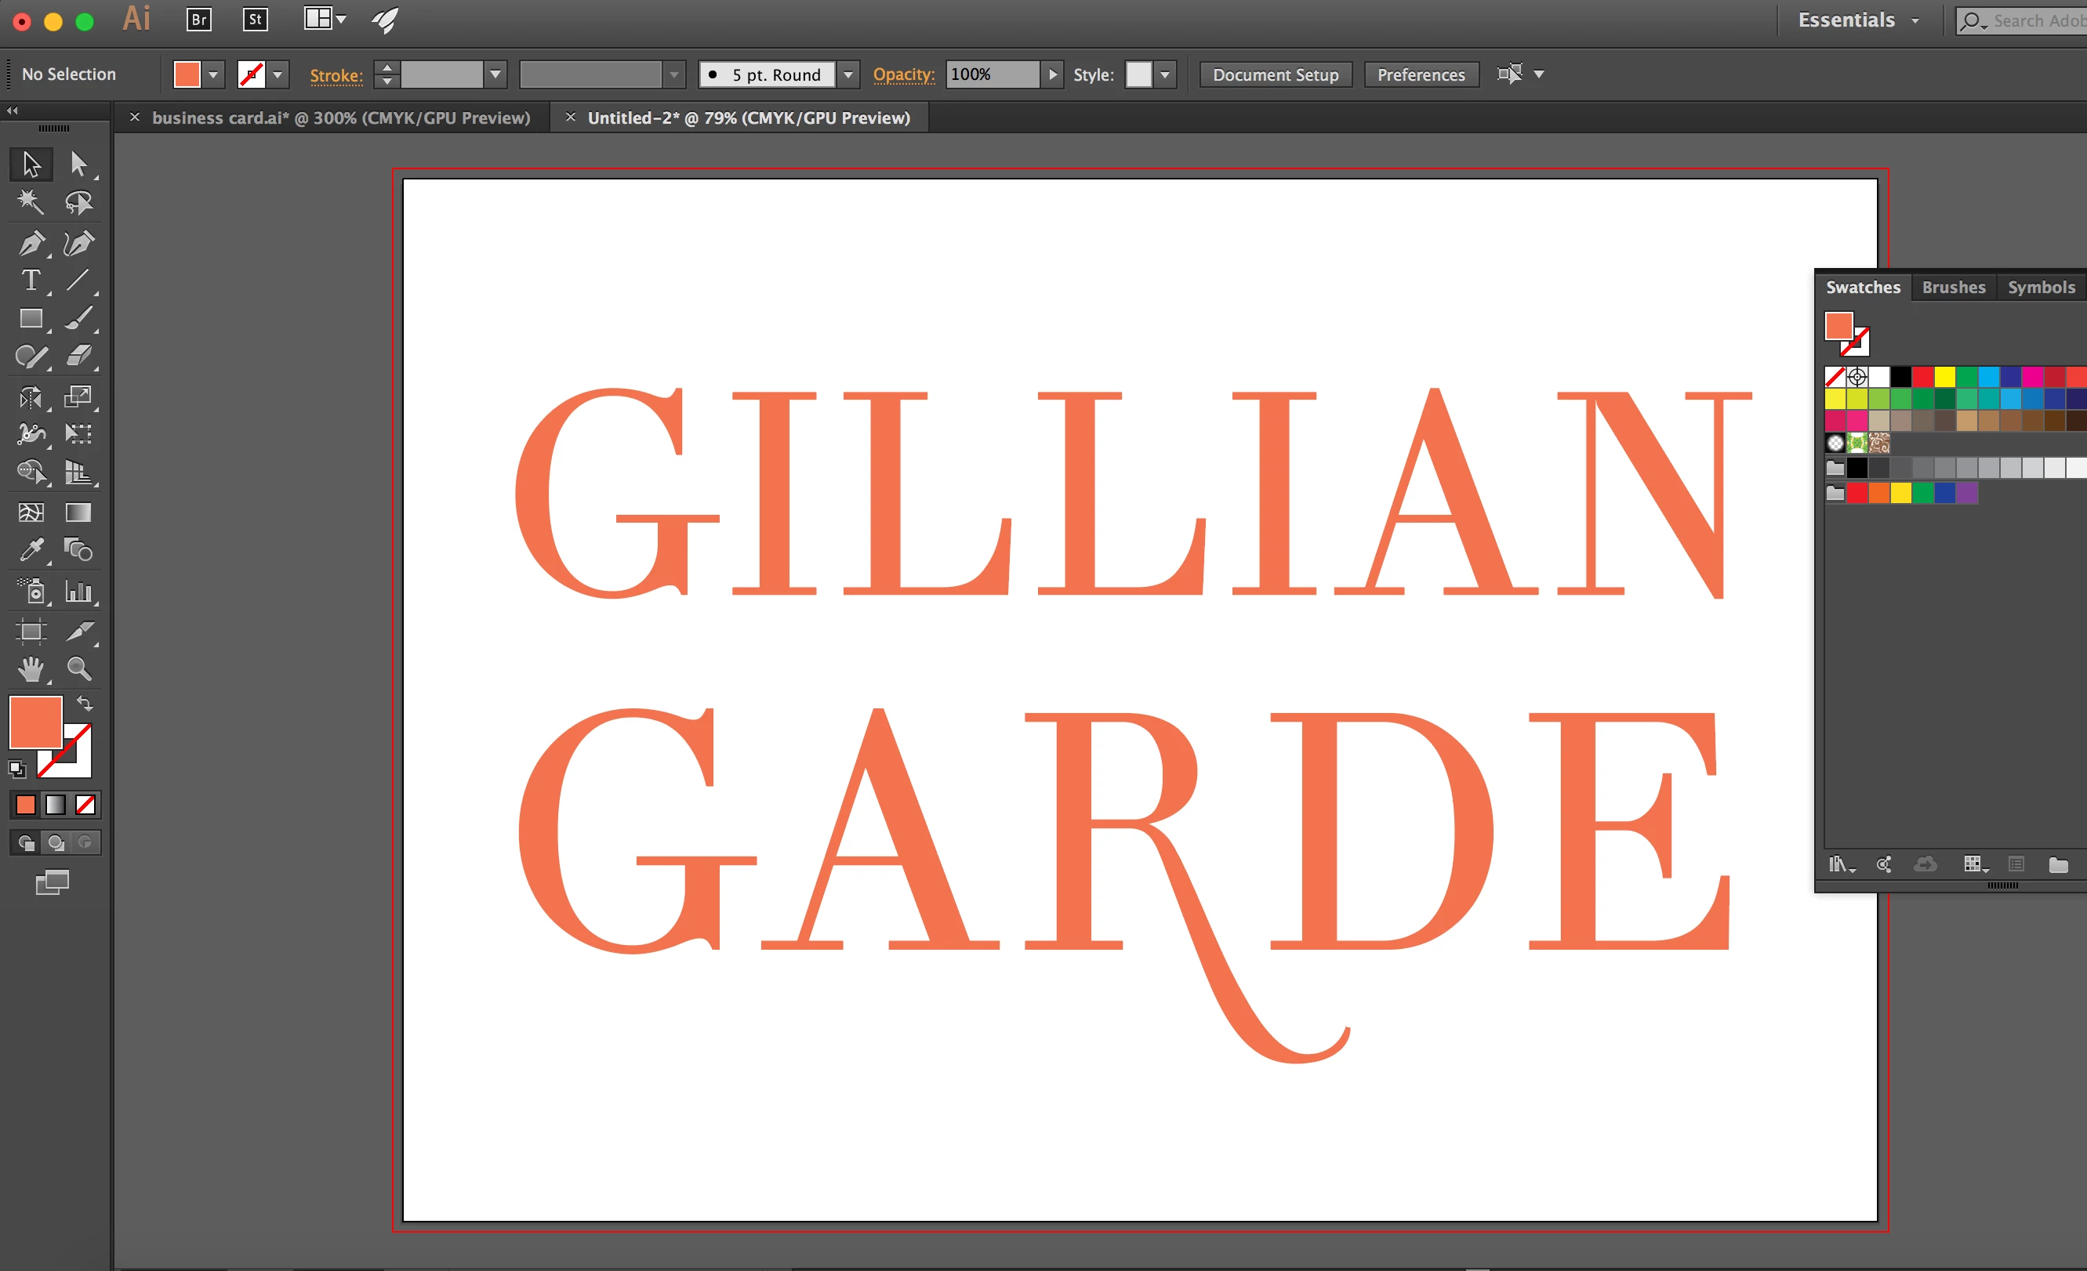
Task: Select the Rectangle tool
Action: (31, 318)
